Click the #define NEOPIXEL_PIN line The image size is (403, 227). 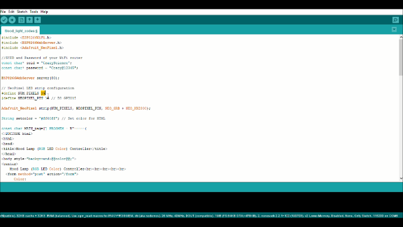coord(39,98)
